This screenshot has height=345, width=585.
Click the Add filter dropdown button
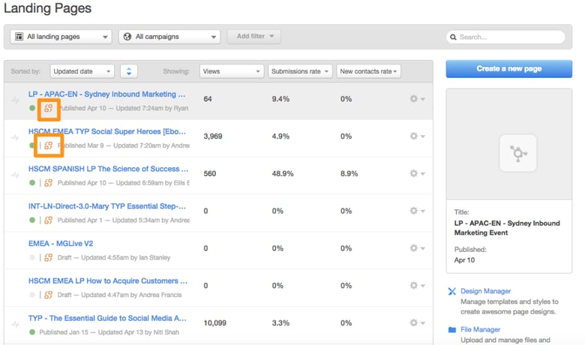point(254,36)
